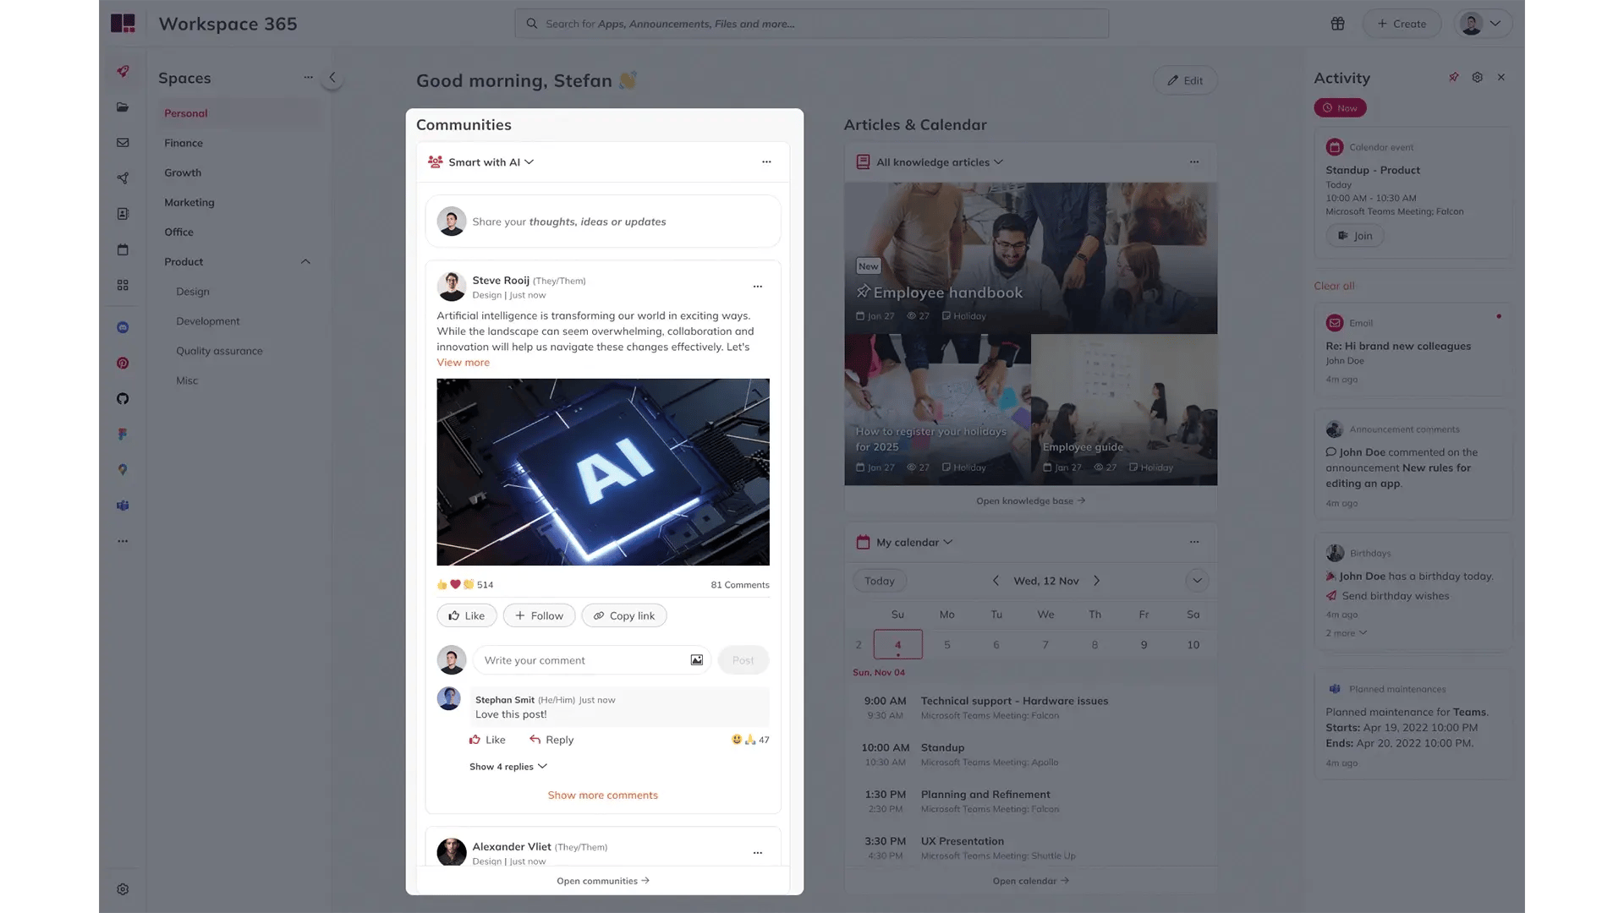This screenshot has width=1624, height=913.
Task: Open Activity panel settings gear
Action: [1477, 77]
